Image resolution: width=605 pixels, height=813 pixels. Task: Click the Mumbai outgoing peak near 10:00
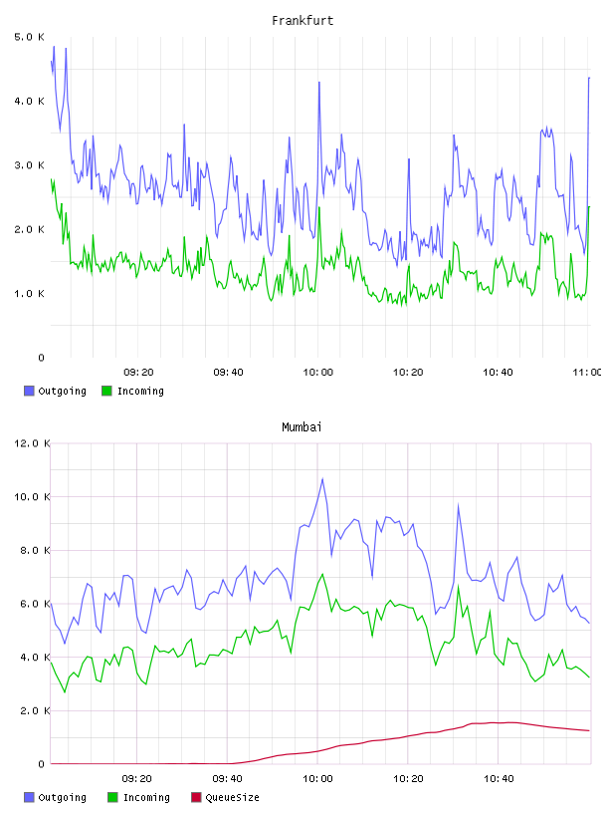322,479
